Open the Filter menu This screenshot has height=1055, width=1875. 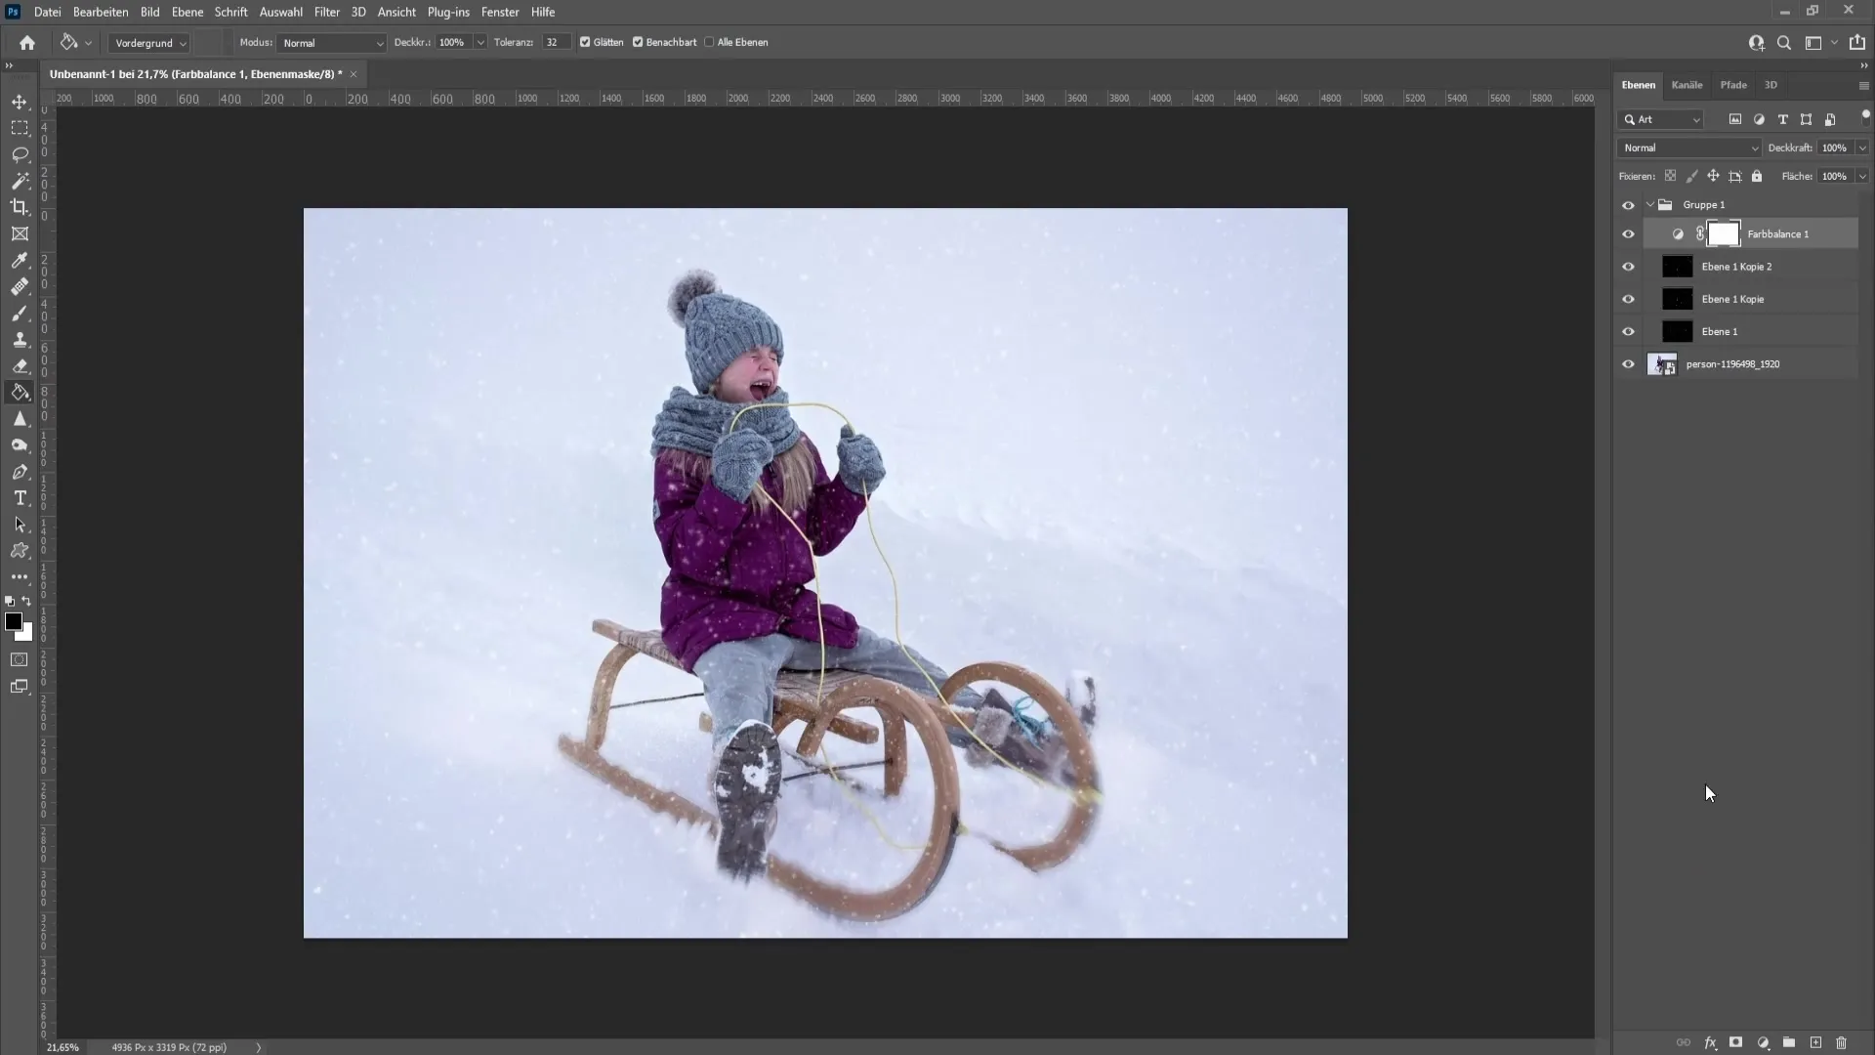tap(324, 12)
